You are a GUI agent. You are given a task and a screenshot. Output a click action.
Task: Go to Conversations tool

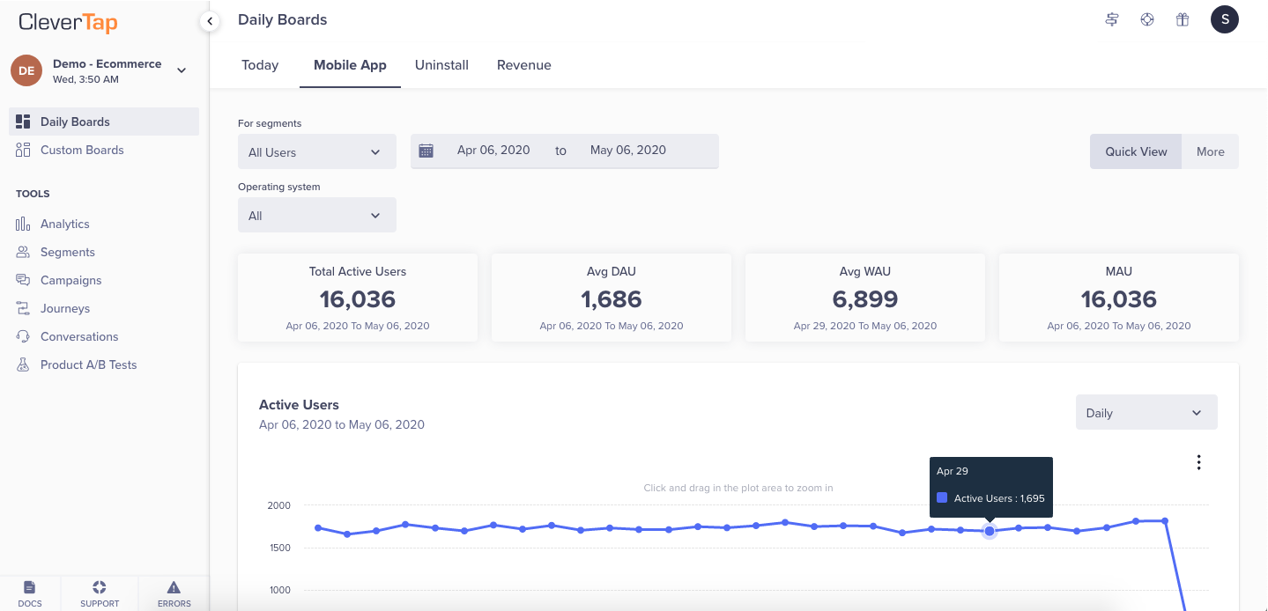click(x=79, y=336)
